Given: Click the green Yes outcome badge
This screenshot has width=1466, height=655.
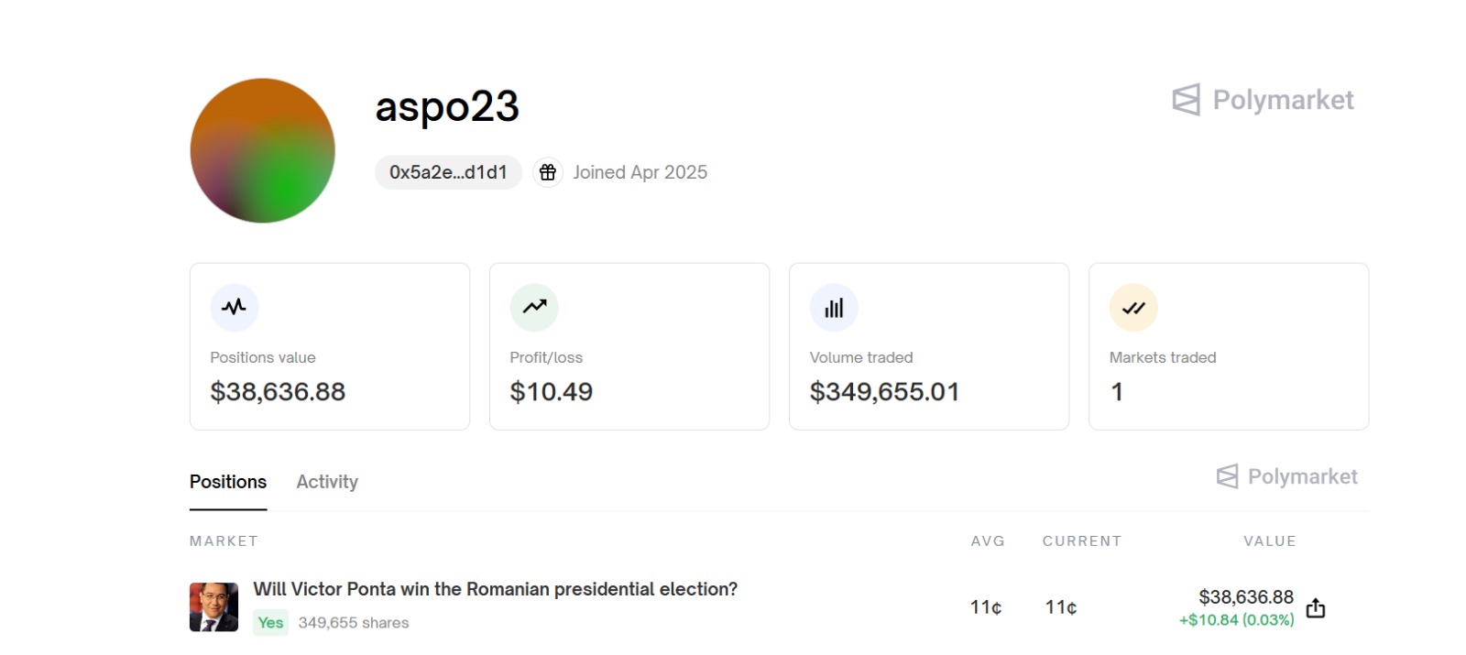Looking at the screenshot, I should (270, 622).
